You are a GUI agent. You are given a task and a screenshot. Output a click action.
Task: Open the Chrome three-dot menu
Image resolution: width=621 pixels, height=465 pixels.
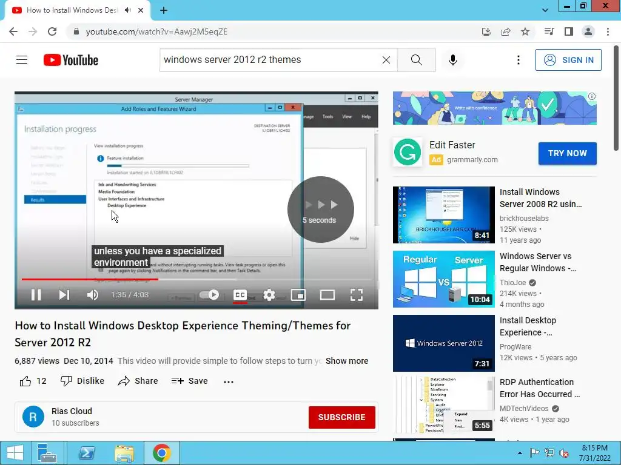tap(608, 31)
